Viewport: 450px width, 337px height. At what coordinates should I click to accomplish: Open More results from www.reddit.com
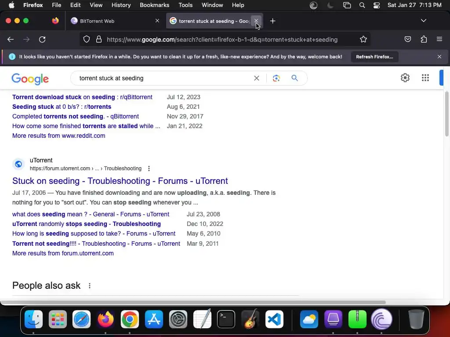coord(59,136)
